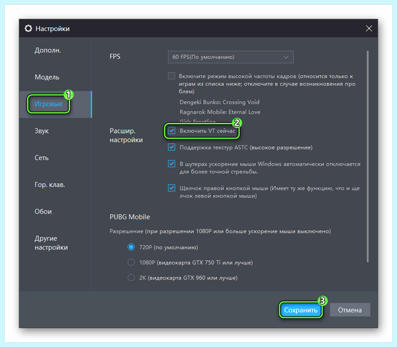Open the Дополн. settings section
The image size is (397, 347).
point(48,50)
